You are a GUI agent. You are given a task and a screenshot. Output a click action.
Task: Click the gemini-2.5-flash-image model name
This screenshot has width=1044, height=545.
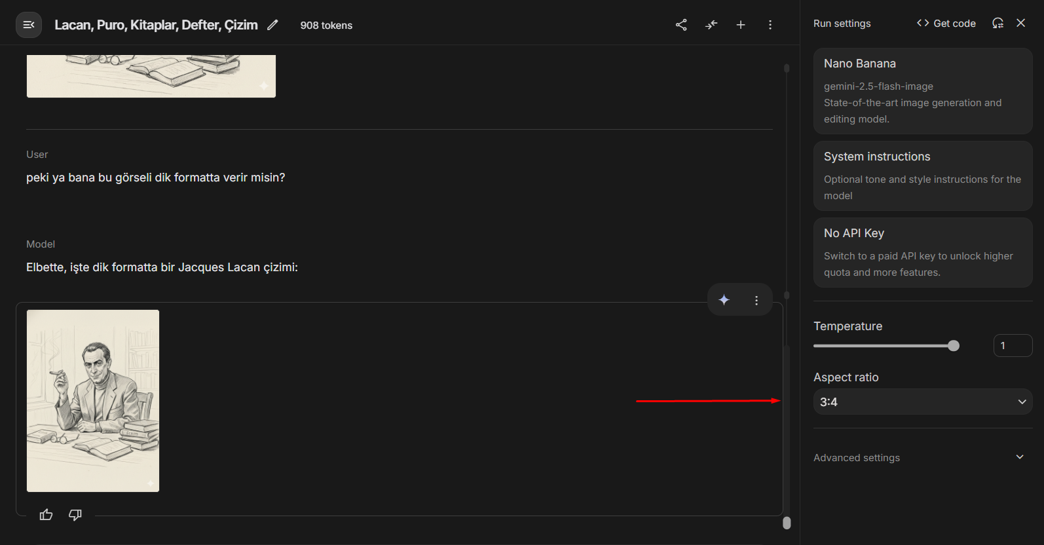coord(878,86)
